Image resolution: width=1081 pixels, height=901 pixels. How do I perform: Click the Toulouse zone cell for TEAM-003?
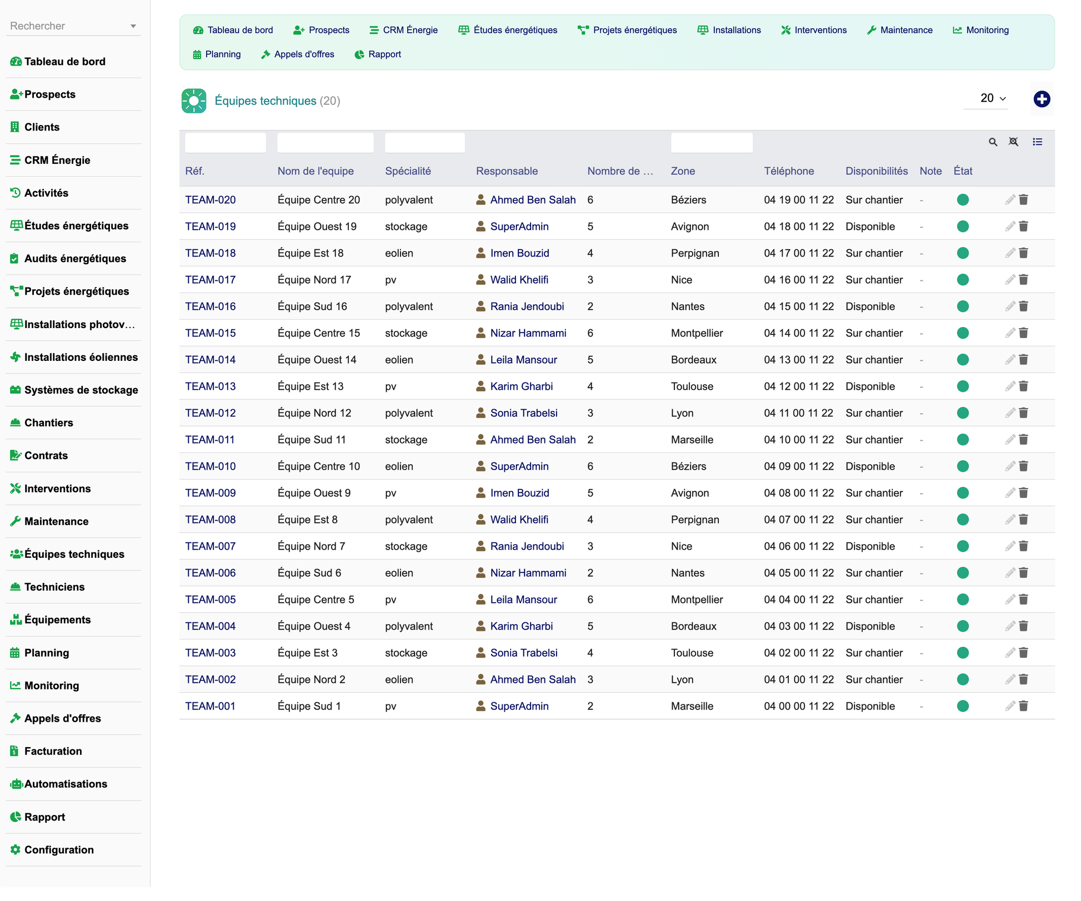click(692, 653)
